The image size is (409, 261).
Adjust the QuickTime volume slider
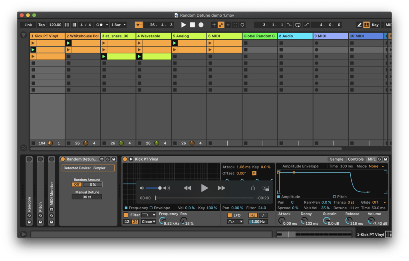click(x=153, y=188)
